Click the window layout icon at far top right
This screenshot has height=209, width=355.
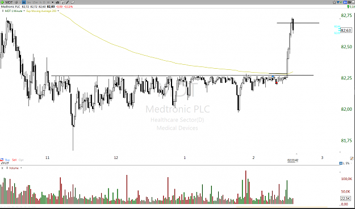[x=353, y=2]
